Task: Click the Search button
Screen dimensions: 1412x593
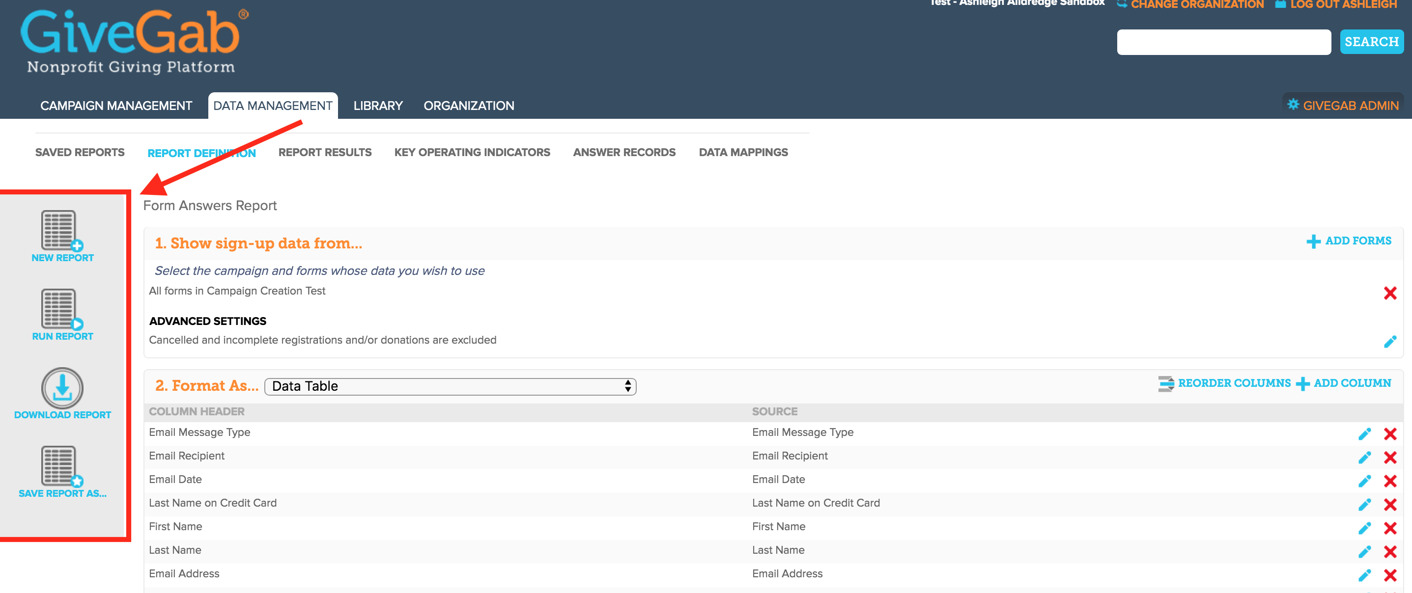Action: coord(1371,42)
